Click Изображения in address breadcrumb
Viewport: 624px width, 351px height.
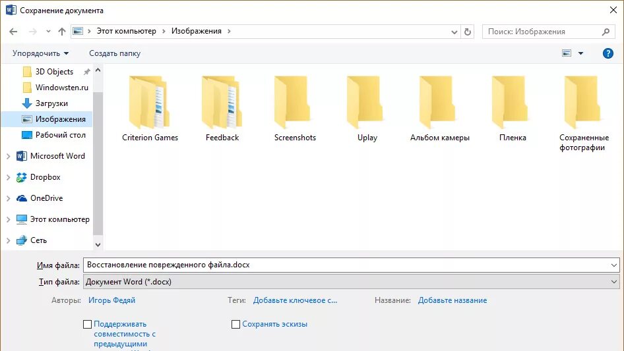pyautogui.click(x=196, y=31)
